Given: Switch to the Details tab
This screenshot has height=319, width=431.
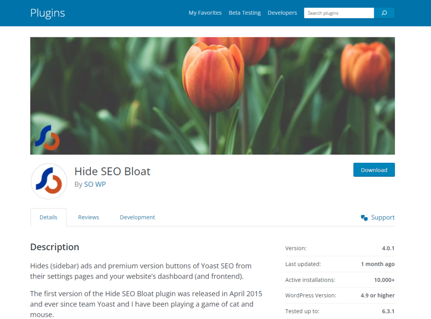Looking at the screenshot, I should tap(48, 217).
